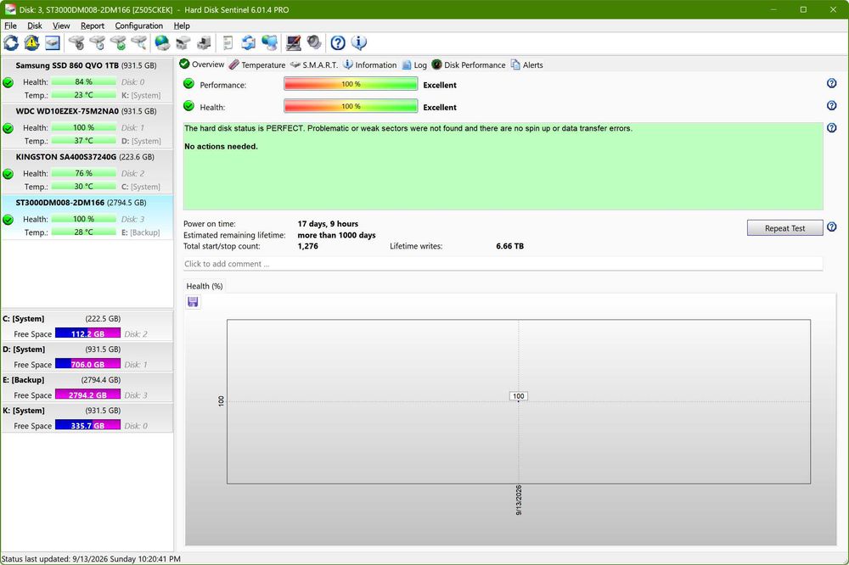Switch to the Overview tab
Image resolution: width=849 pixels, height=565 pixels.
click(201, 64)
